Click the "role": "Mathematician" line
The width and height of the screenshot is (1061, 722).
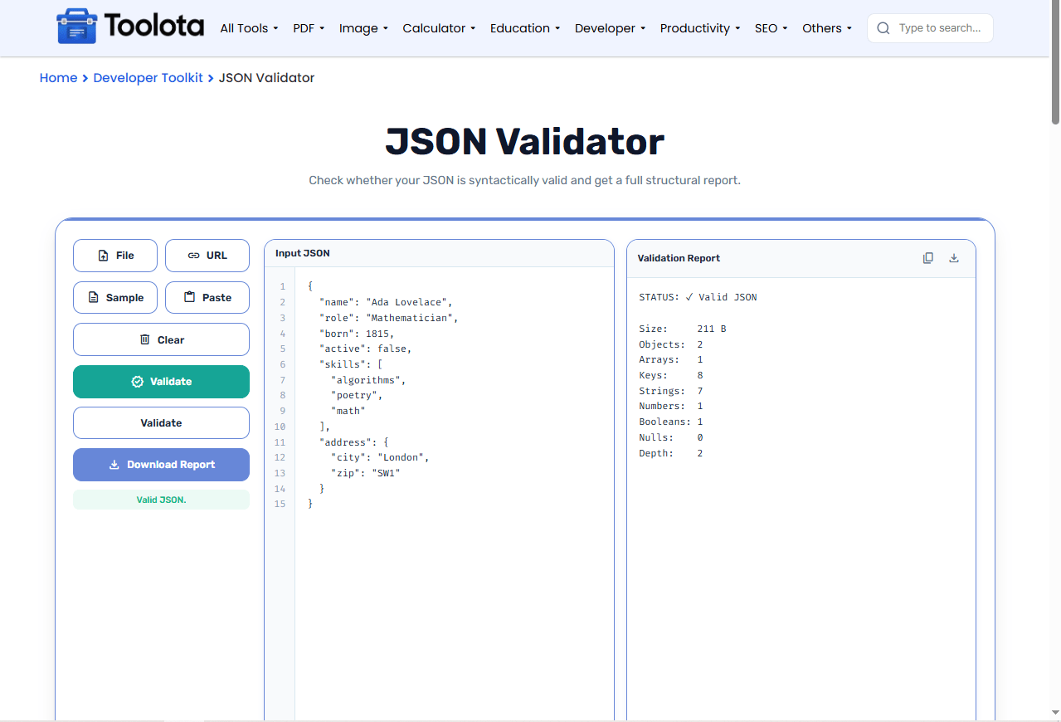tap(388, 318)
